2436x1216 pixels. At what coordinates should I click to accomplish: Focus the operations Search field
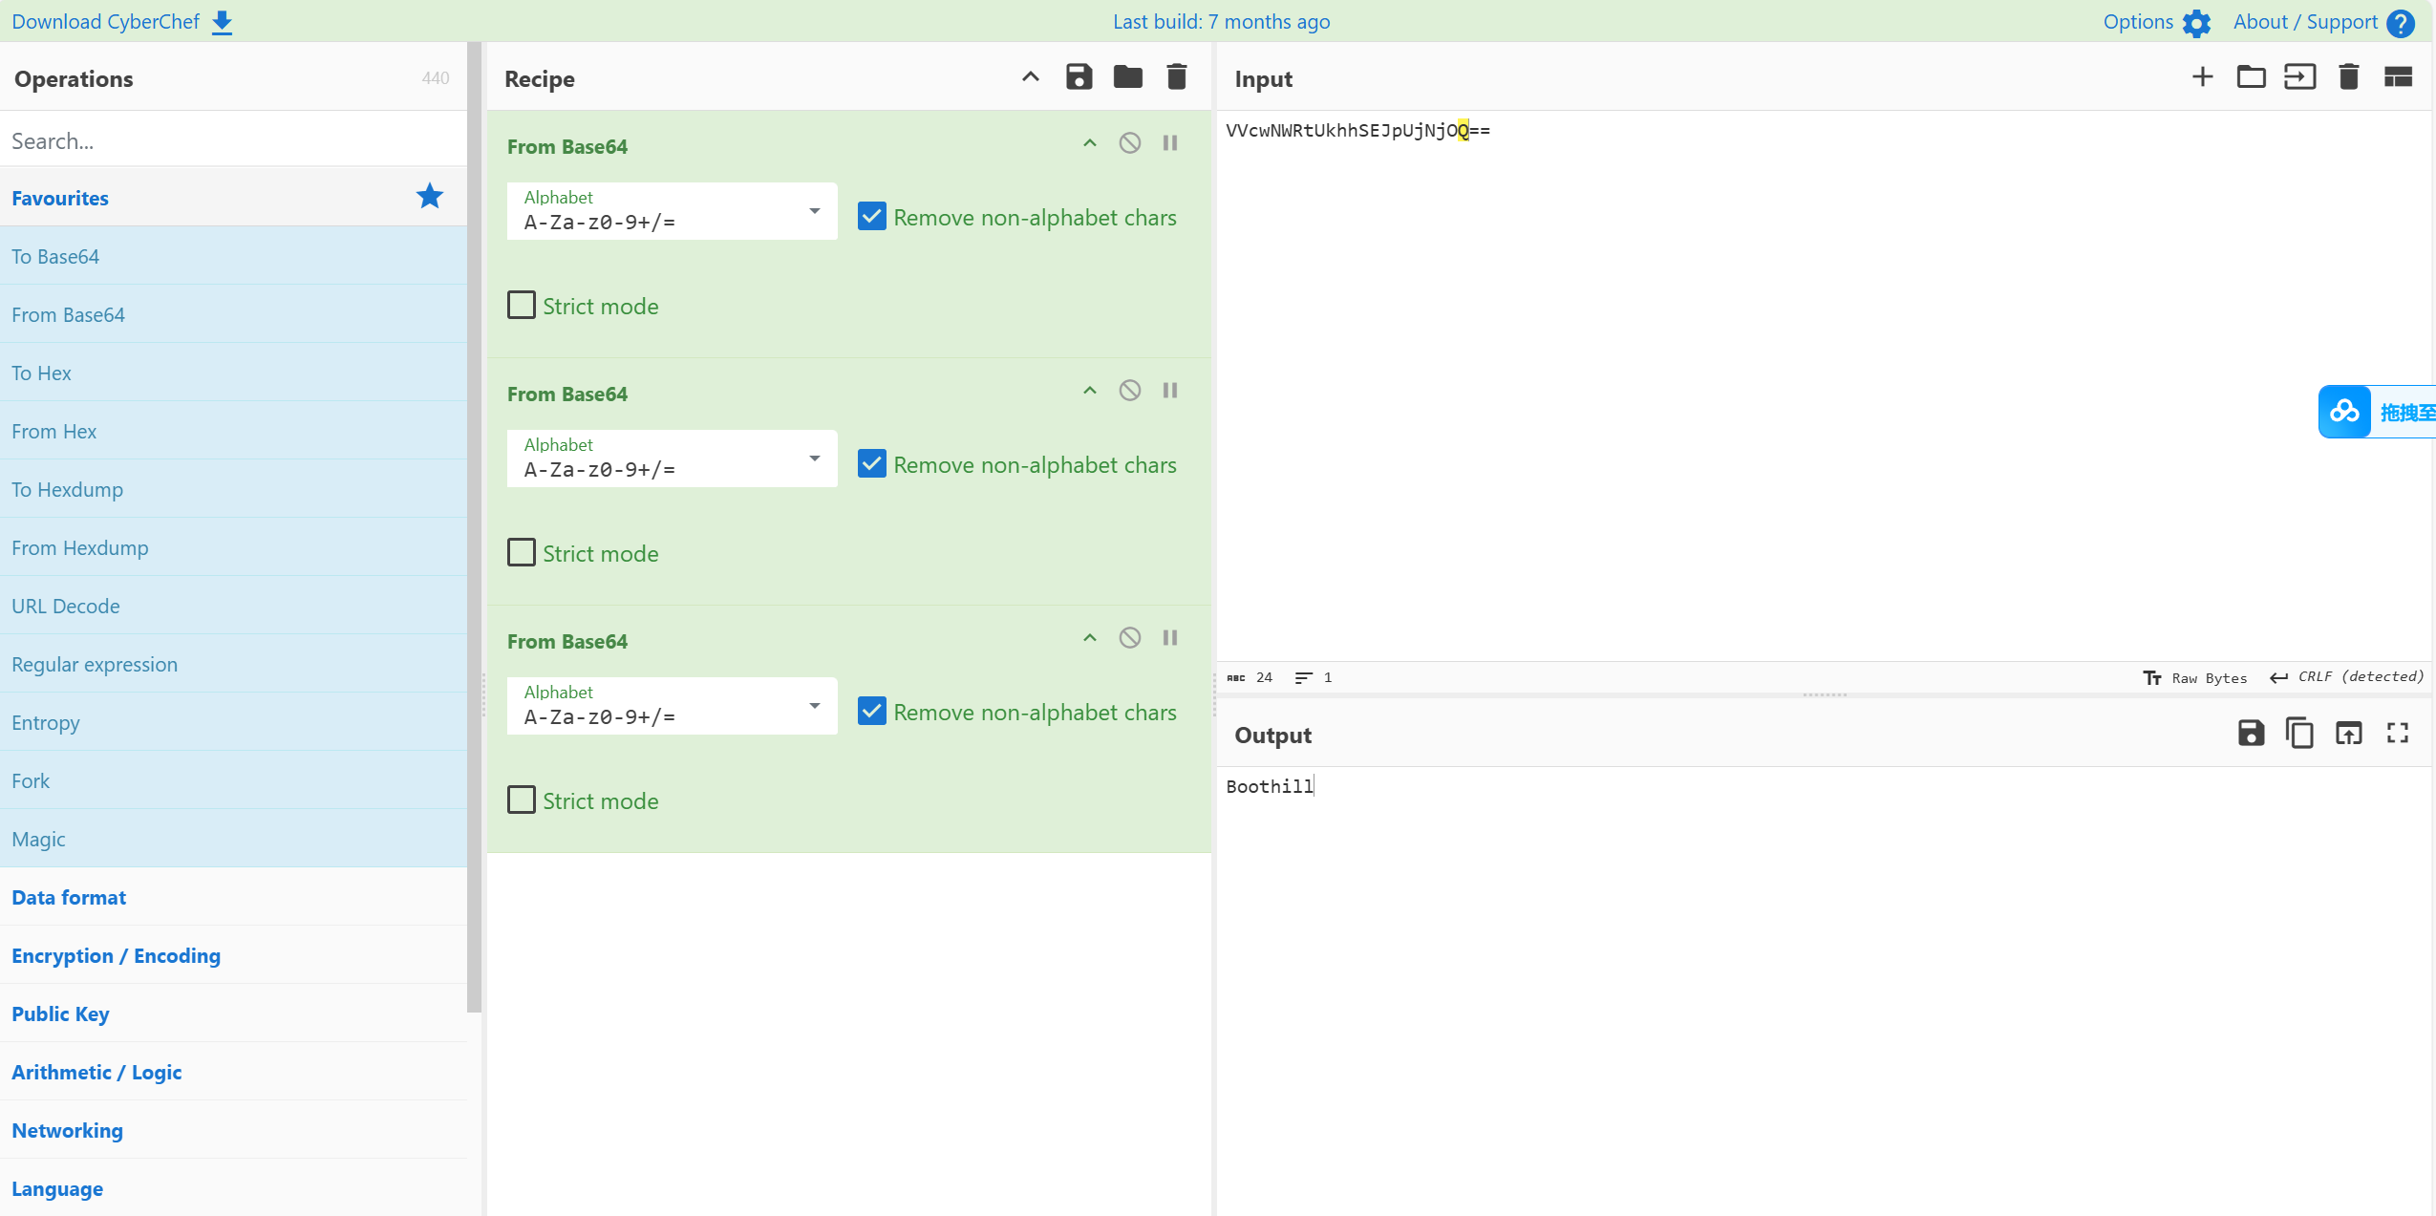pos(233,140)
